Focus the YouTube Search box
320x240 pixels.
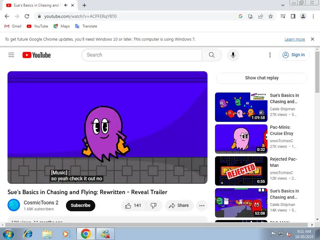point(142,55)
